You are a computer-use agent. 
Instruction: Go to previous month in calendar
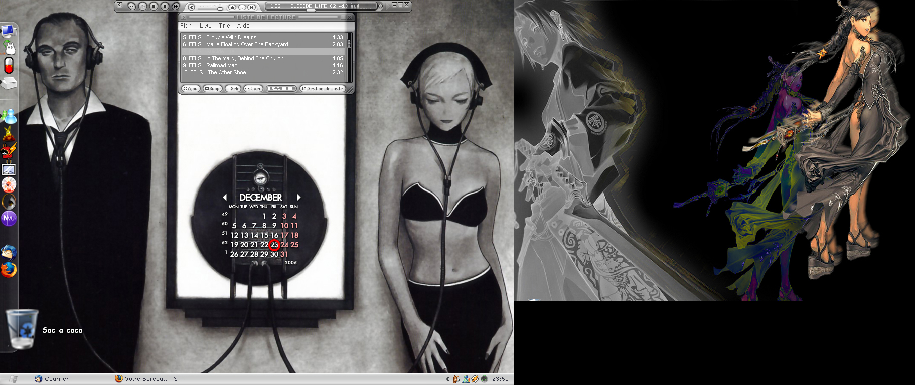tap(225, 197)
